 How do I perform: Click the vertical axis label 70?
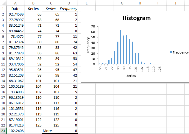coord(93,26)
